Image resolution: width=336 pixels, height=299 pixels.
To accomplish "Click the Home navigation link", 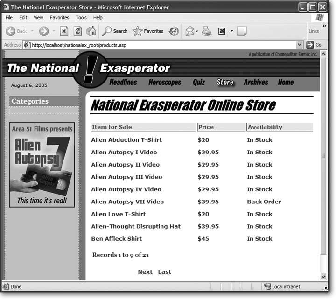I will (286, 82).
